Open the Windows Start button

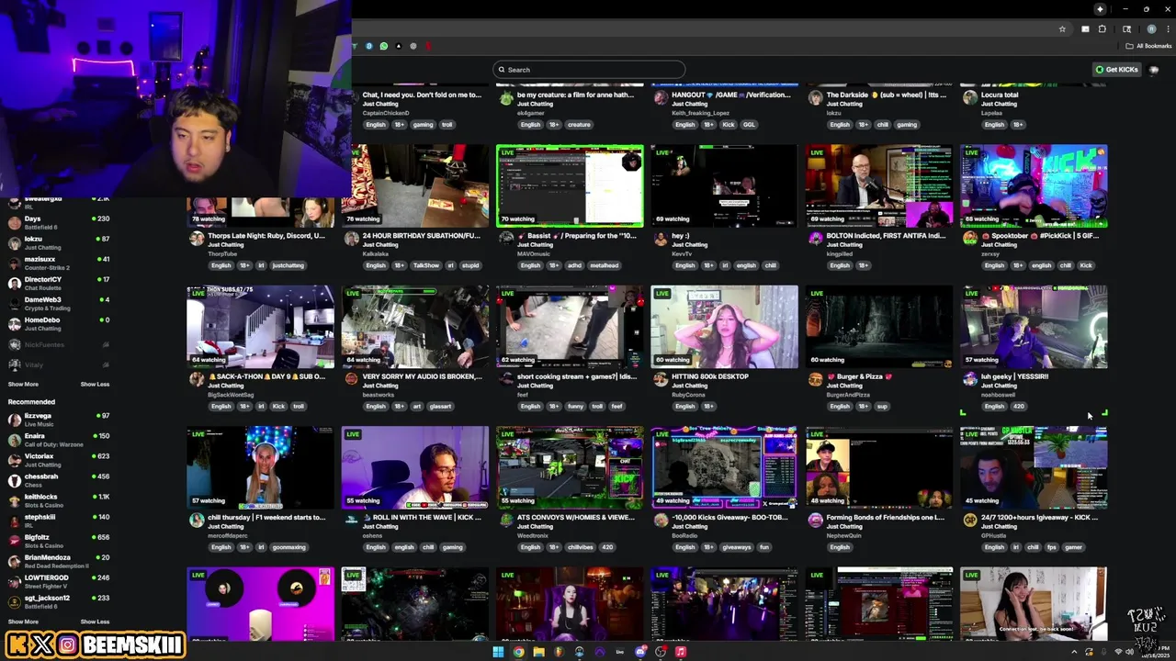pos(498,652)
